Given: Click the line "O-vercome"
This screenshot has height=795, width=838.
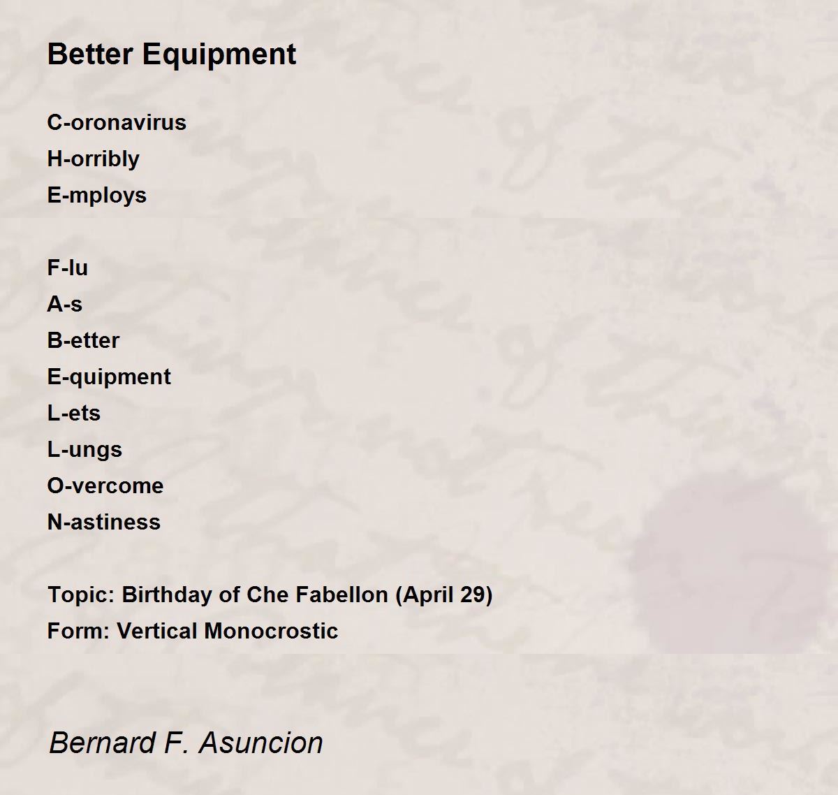Looking at the screenshot, I should [105, 486].
